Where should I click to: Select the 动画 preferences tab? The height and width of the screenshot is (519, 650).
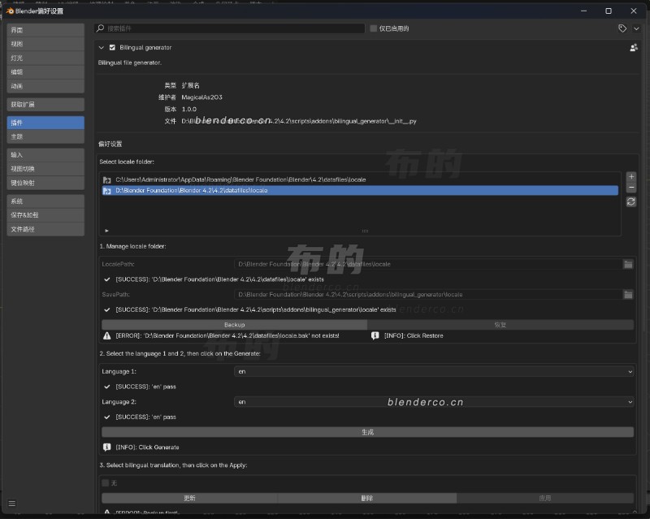(45, 86)
